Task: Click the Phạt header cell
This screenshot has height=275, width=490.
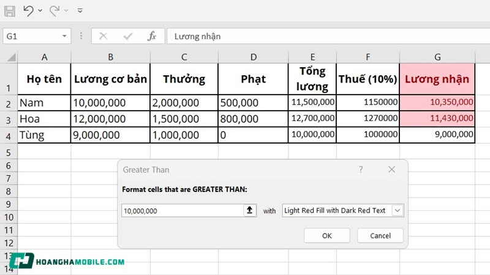Action: [253, 79]
